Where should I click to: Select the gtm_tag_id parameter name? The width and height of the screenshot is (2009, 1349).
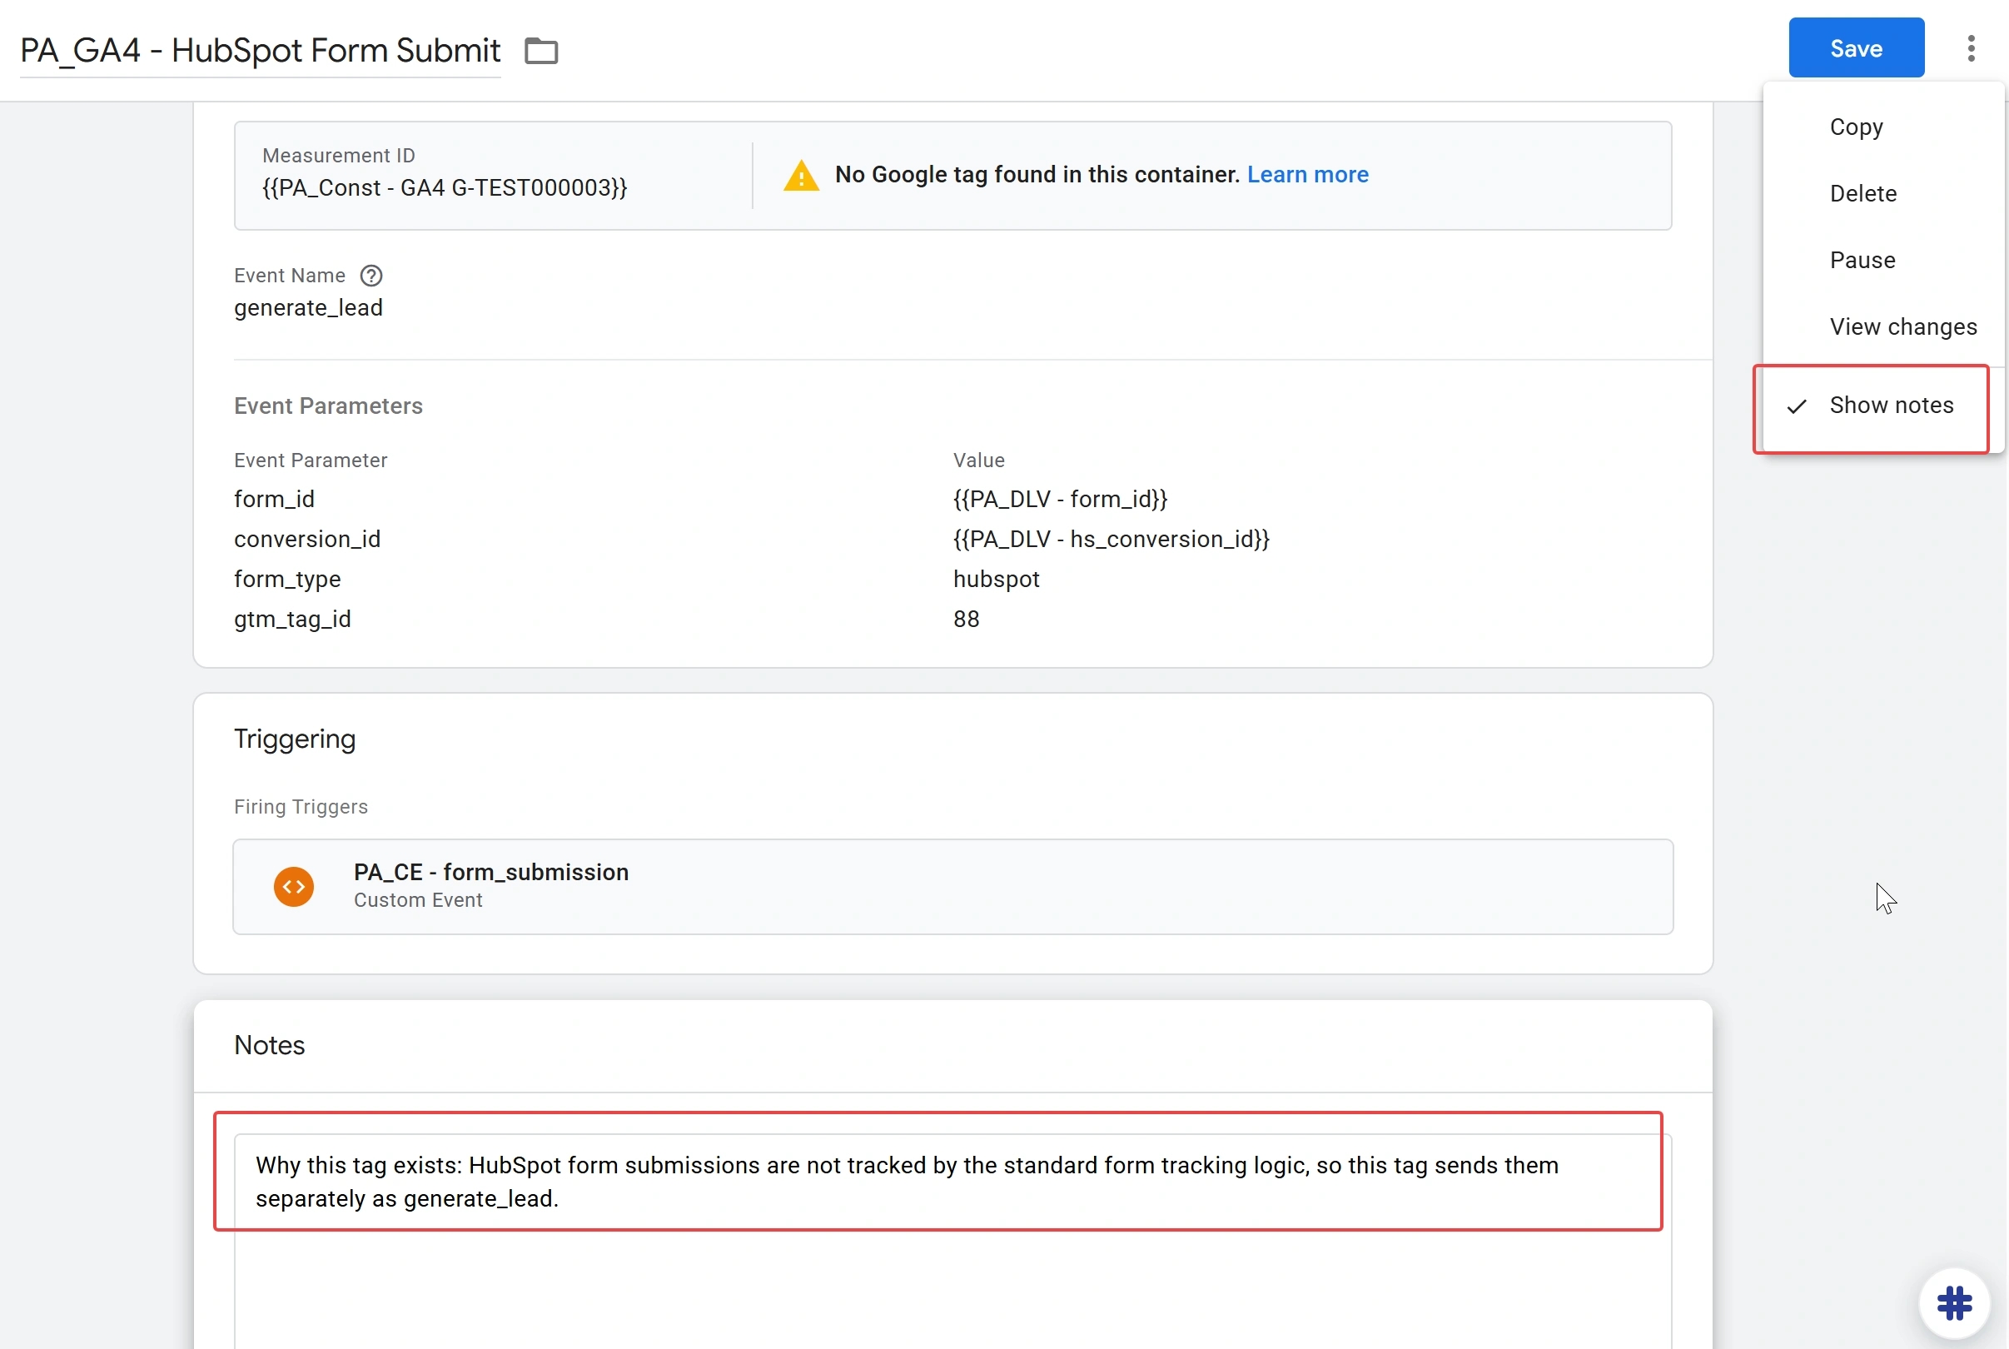pos(292,620)
